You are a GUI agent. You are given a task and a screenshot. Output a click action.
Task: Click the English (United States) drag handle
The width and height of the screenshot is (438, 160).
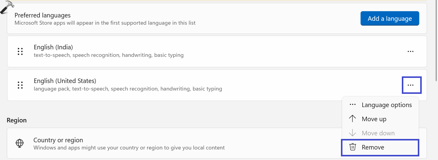tap(20, 85)
